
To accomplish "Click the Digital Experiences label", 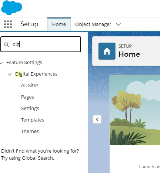I will click(36, 74).
